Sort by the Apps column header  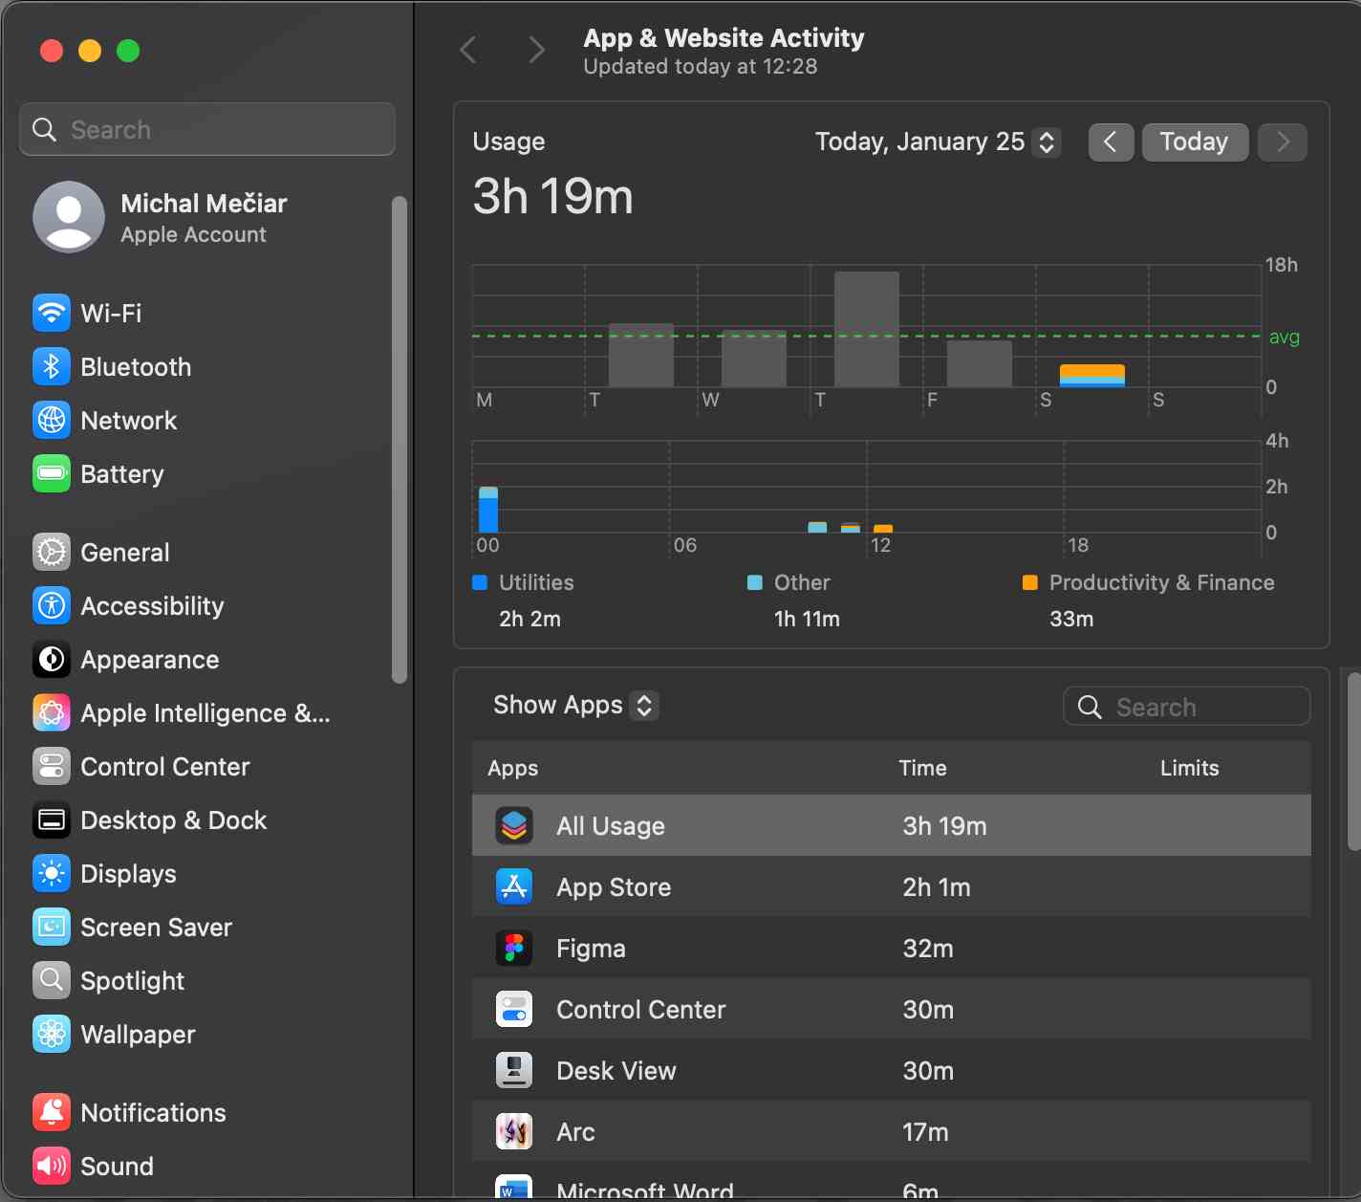(x=513, y=768)
